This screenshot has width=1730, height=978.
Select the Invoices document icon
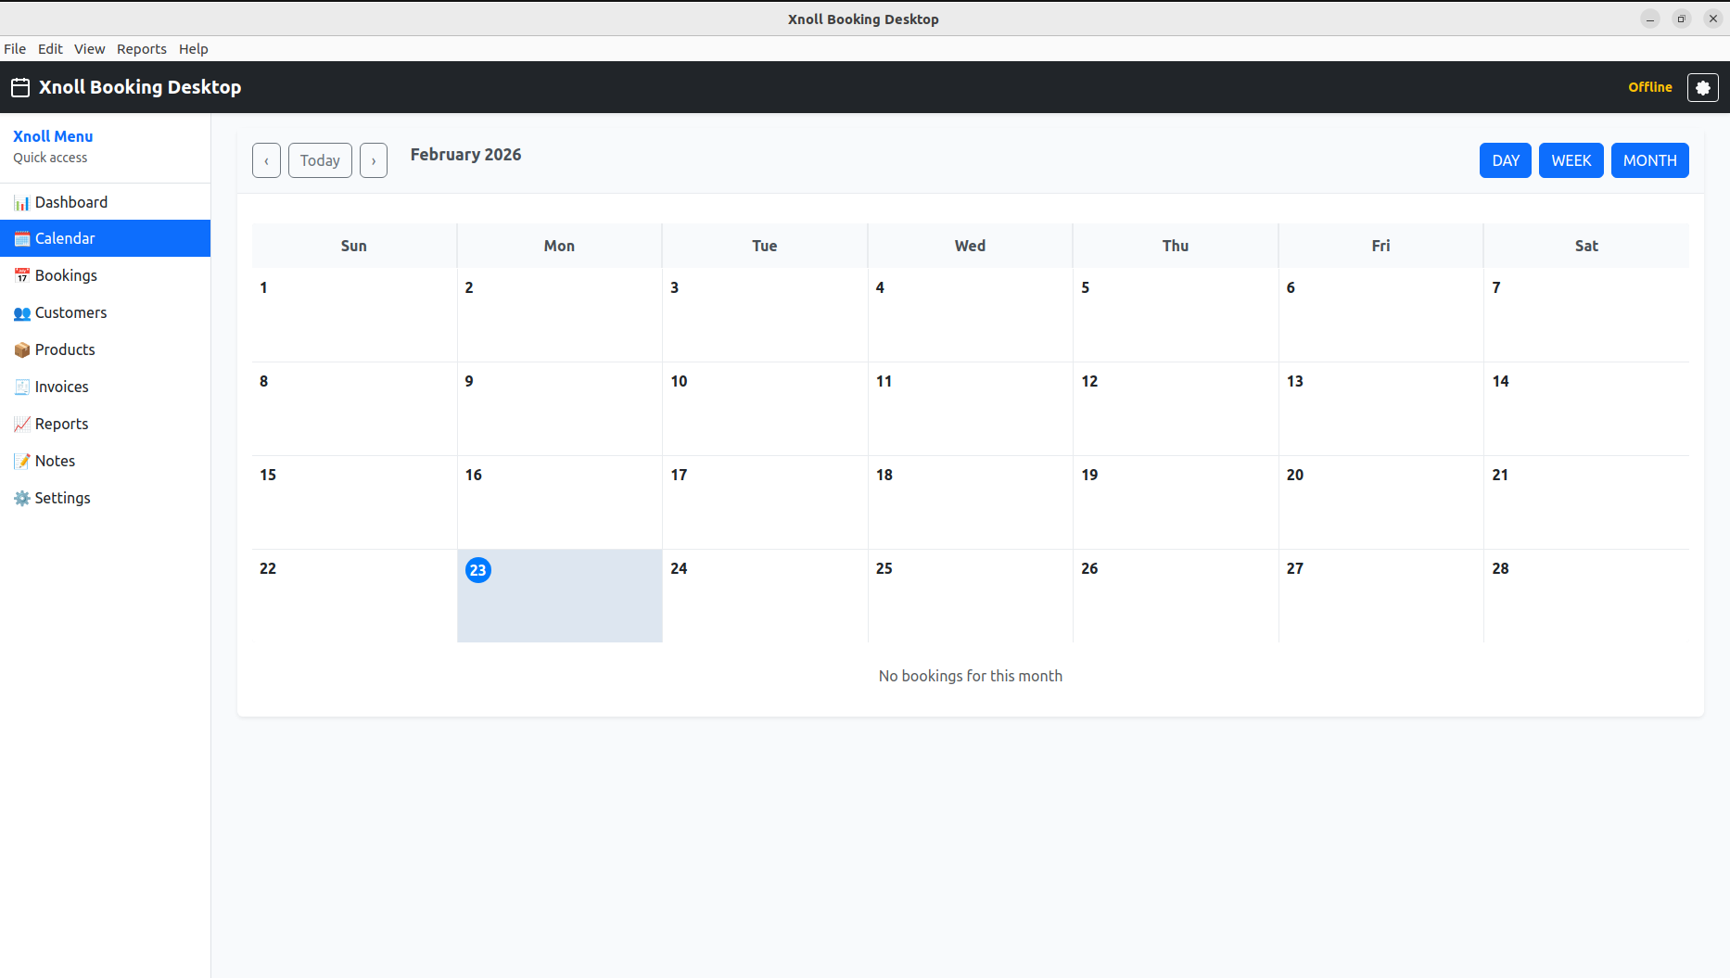pyautogui.click(x=22, y=387)
